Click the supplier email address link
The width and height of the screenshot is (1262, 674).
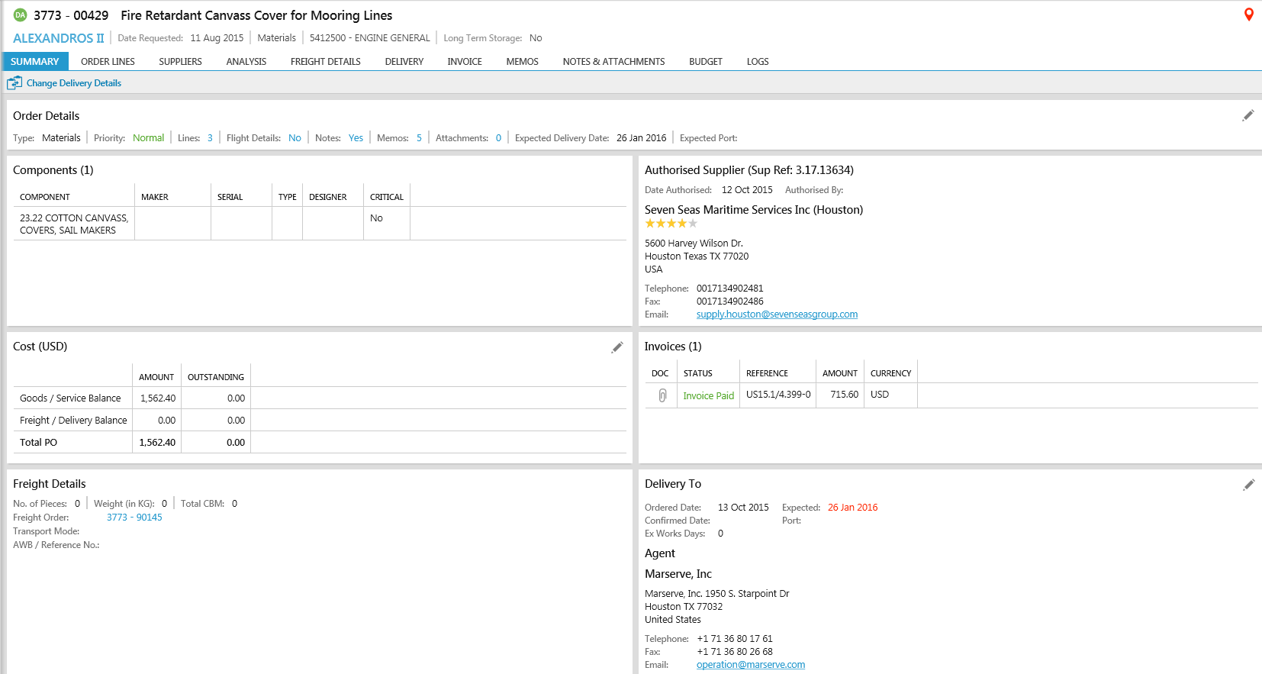(777, 314)
